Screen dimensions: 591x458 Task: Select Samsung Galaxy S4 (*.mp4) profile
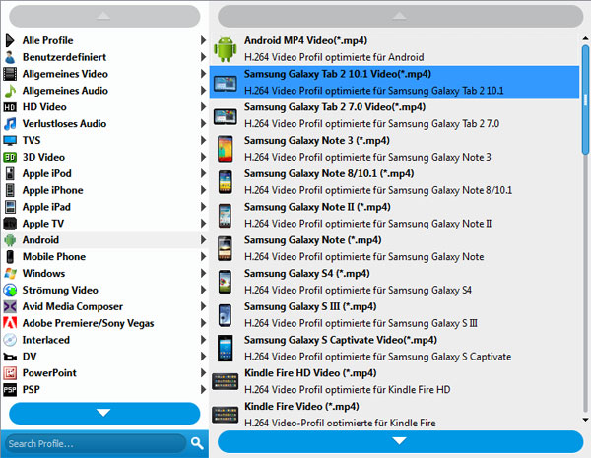coord(394,282)
